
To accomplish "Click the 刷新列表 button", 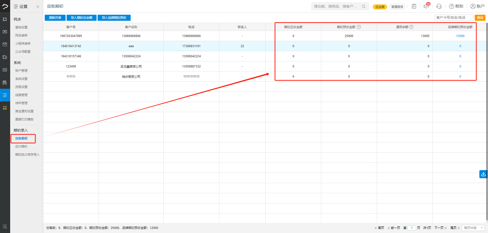I will (55, 18).
